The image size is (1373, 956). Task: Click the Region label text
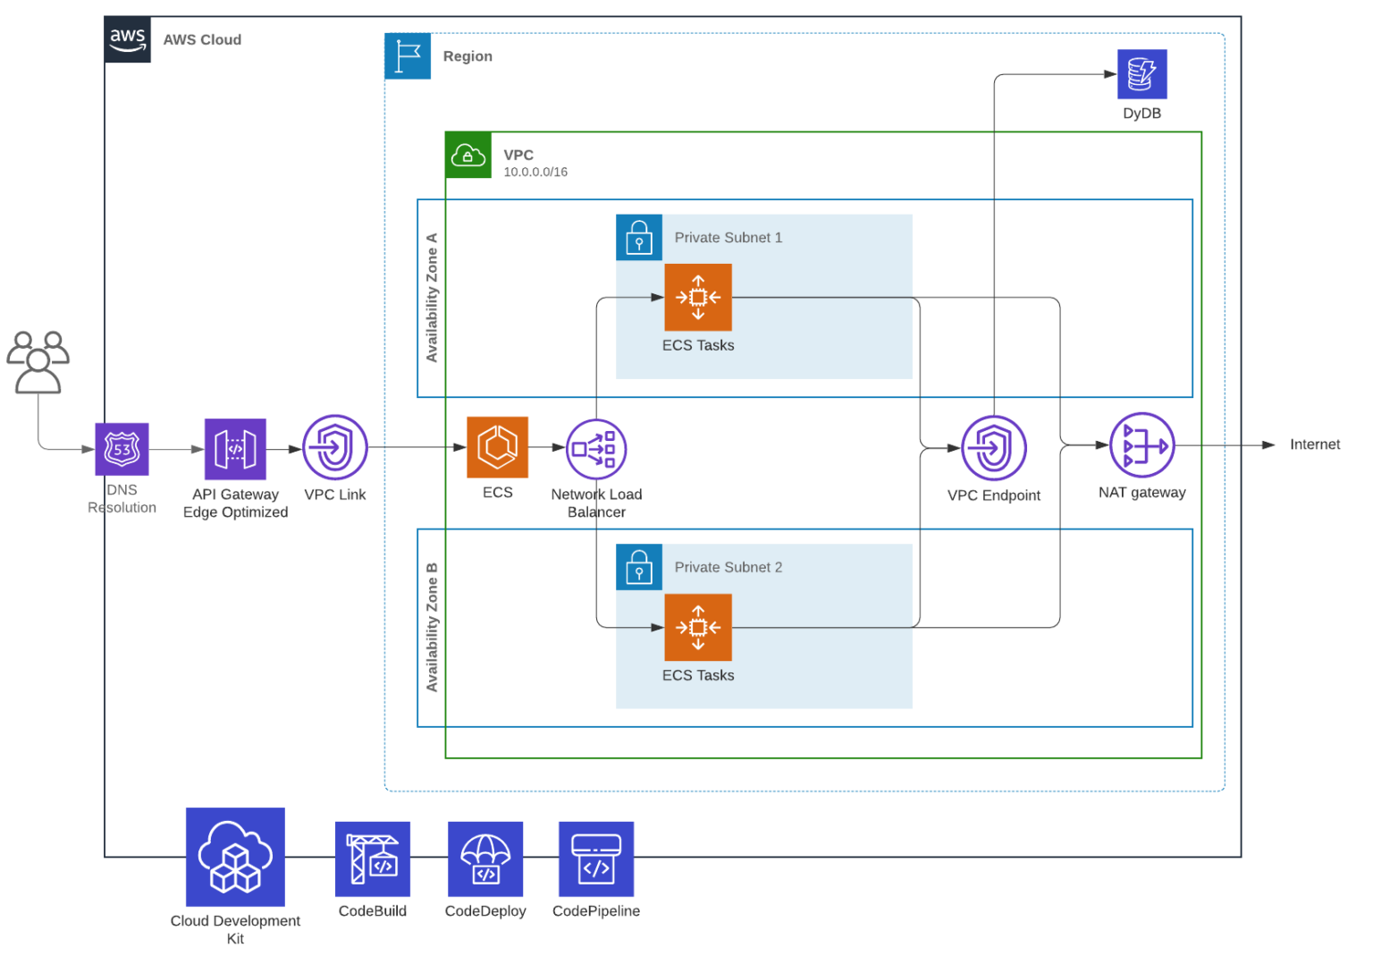click(467, 56)
